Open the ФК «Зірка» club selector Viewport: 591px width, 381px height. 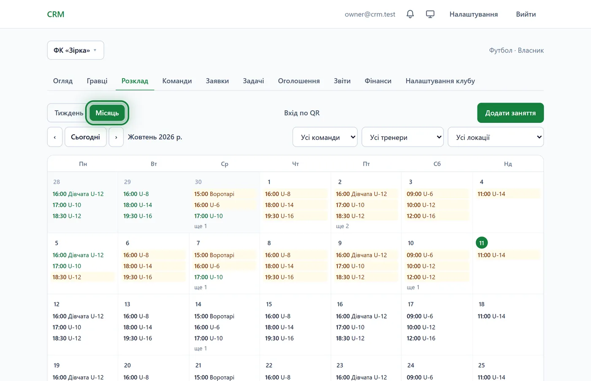coord(76,50)
